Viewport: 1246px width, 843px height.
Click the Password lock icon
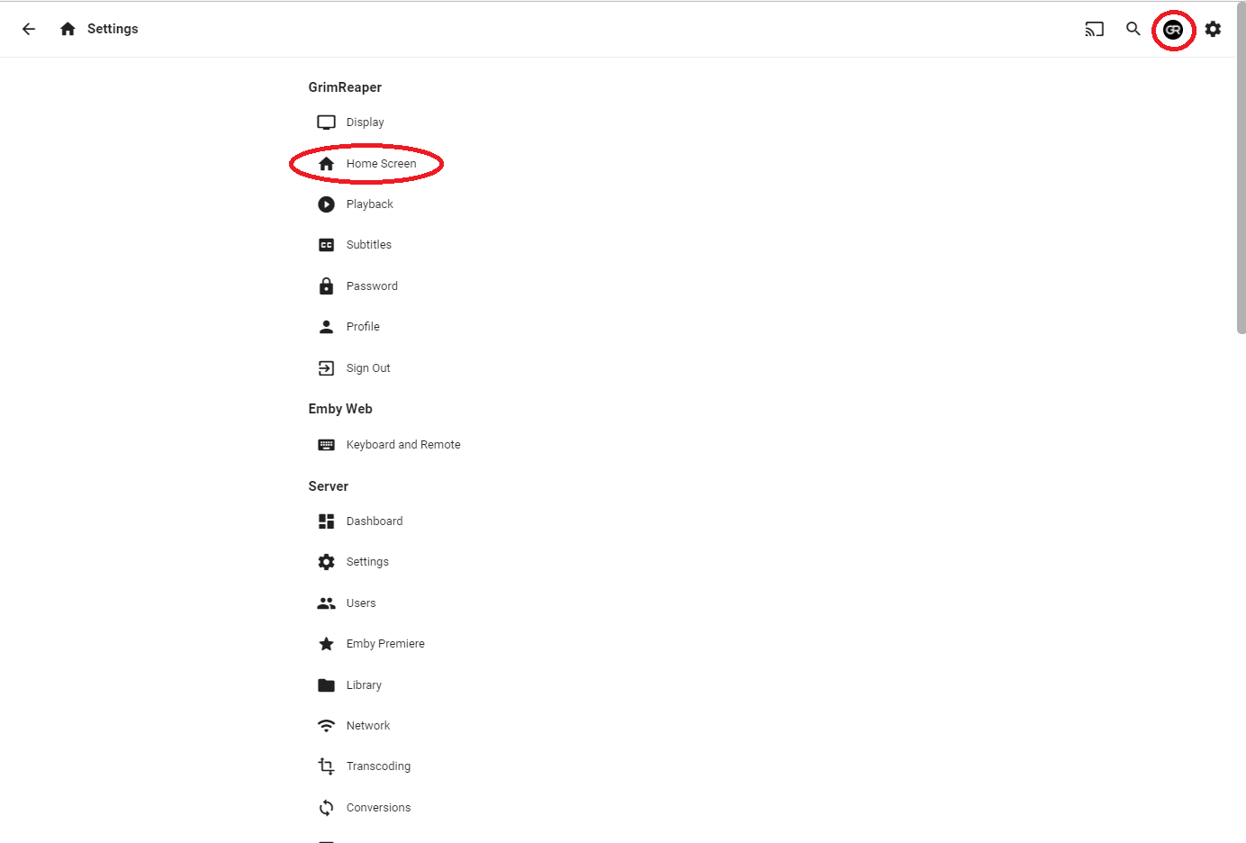coord(326,286)
